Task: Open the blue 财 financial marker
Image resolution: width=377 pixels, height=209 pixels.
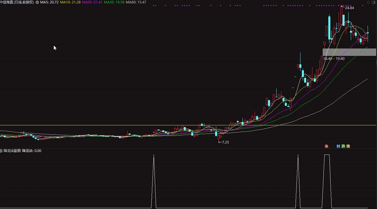Action: click(338, 146)
